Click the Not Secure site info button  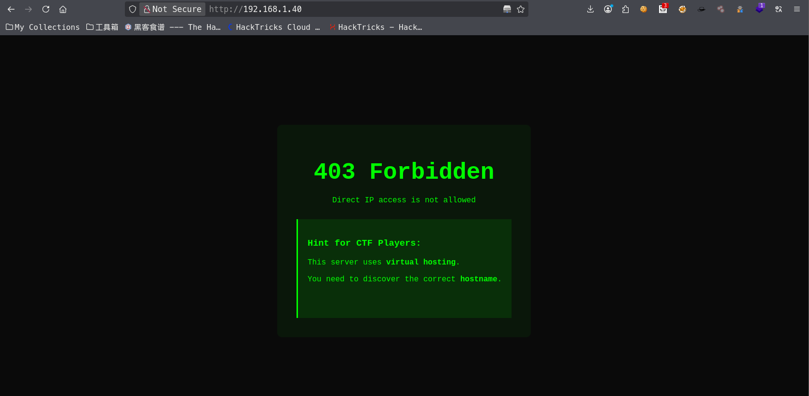[173, 9]
